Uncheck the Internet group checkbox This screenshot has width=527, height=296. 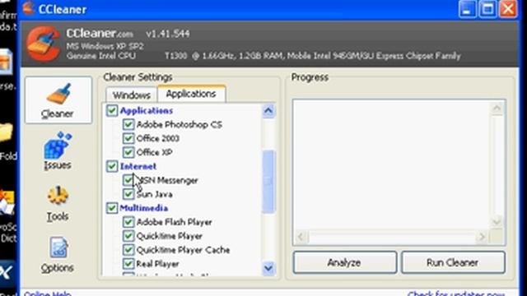(112, 166)
